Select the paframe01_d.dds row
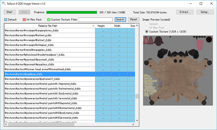The height and width of the screenshot is (130, 217). (x=69, y=79)
